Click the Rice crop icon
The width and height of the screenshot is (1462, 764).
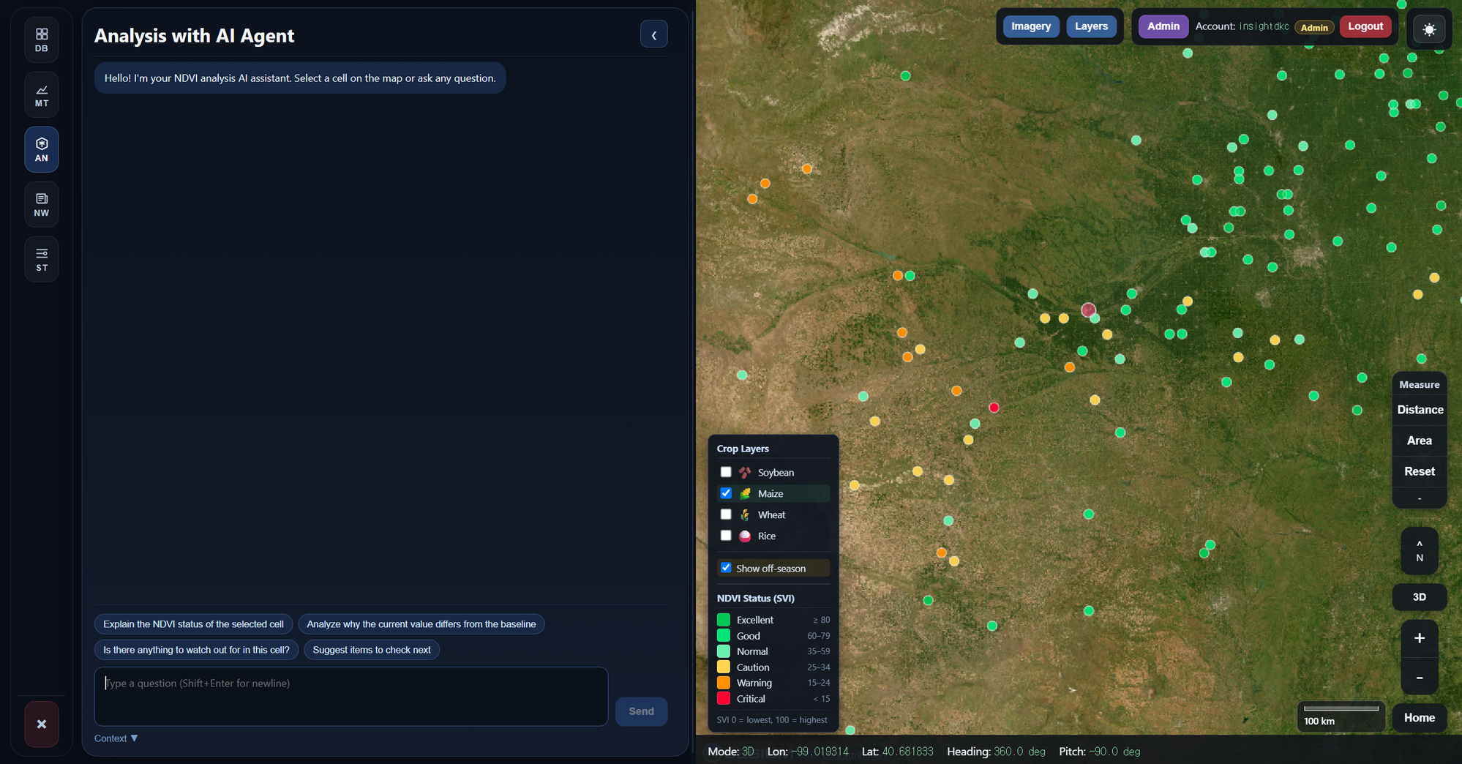click(x=745, y=536)
